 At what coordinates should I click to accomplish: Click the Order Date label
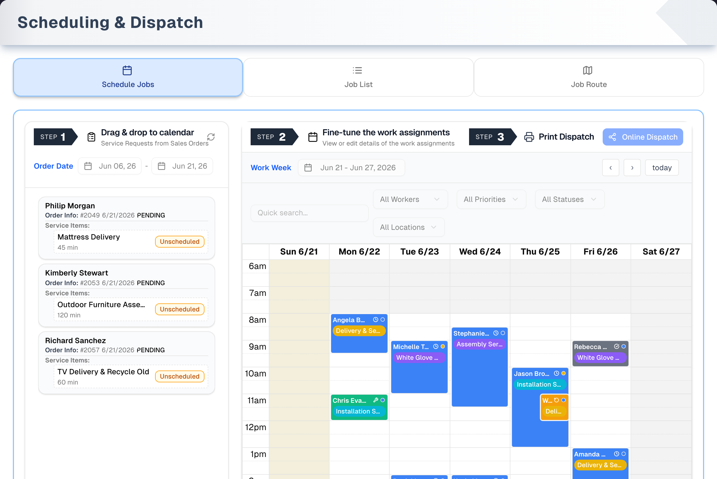(53, 166)
